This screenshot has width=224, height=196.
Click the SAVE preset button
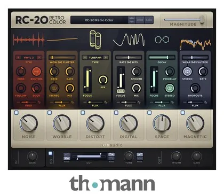(x=149, y=20)
